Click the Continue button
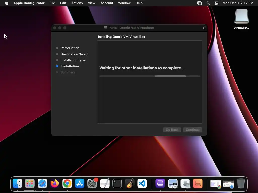 point(193,130)
